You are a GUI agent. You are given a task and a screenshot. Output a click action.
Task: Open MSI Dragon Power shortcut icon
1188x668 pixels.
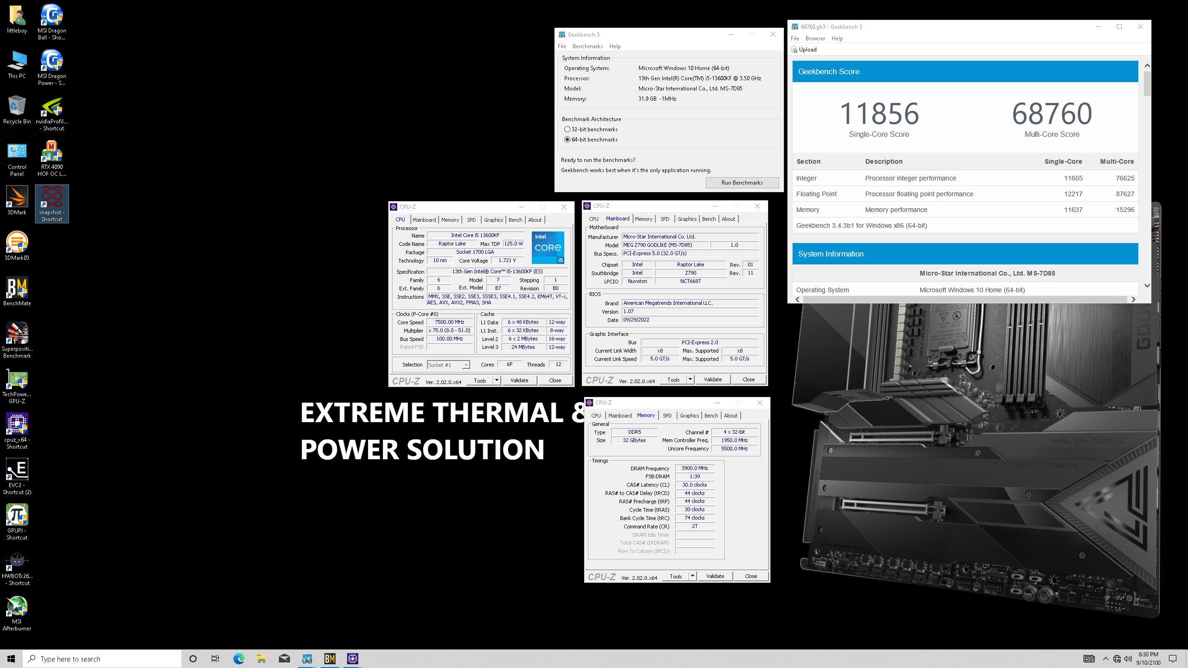[52, 67]
